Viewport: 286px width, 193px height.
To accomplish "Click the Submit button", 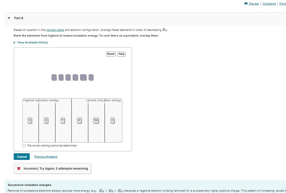I will (x=21, y=156).
